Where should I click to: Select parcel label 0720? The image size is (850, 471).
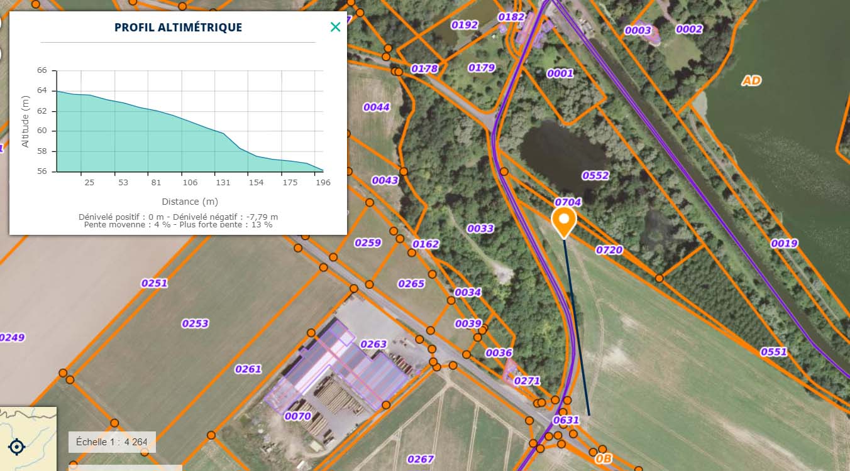pyautogui.click(x=609, y=250)
